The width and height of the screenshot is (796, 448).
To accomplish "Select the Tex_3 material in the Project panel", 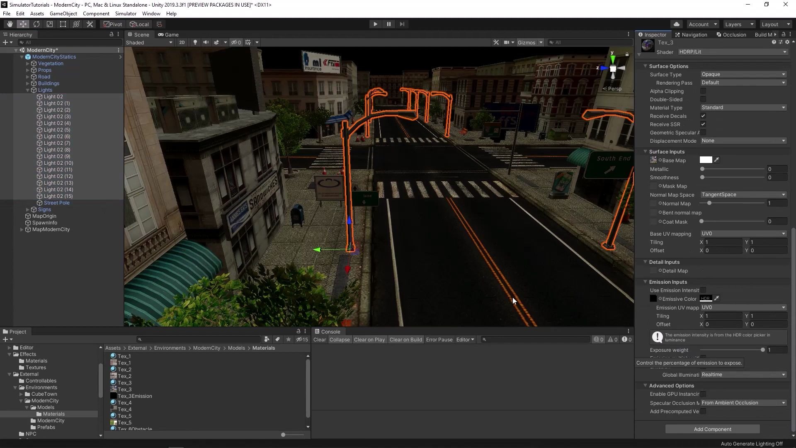I will (x=124, y=382).
